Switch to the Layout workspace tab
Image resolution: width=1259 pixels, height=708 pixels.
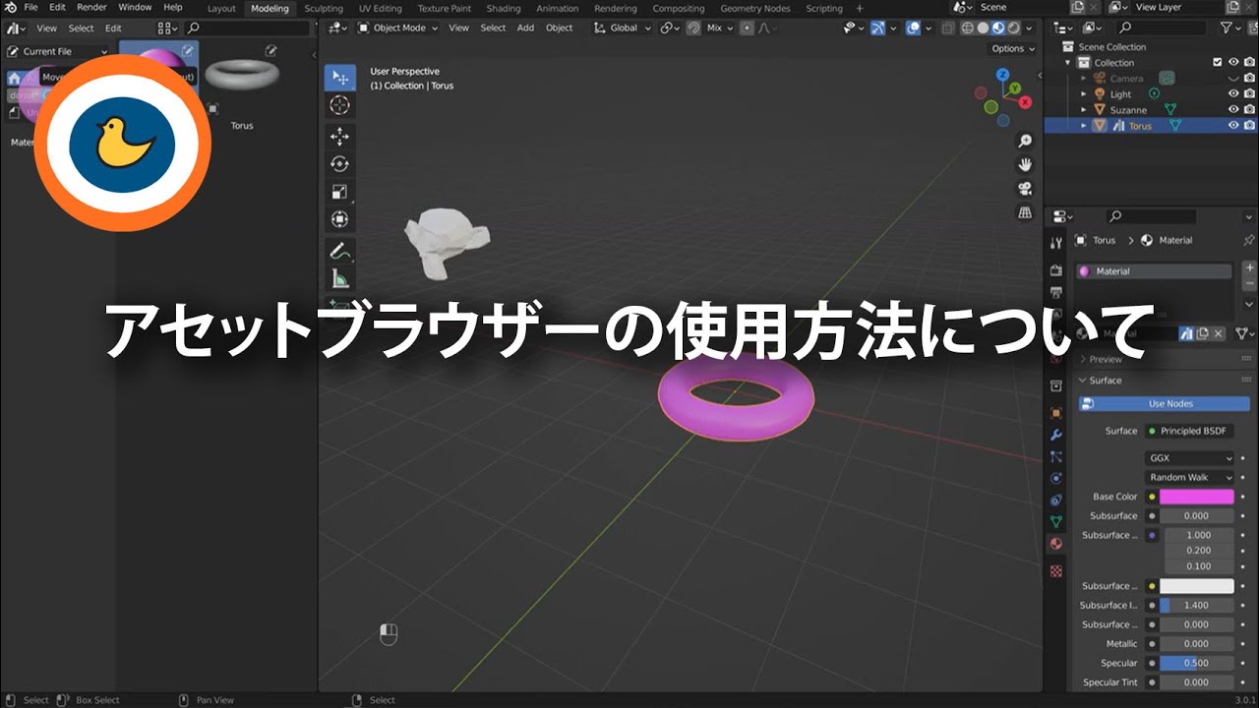tap(221, 8)
